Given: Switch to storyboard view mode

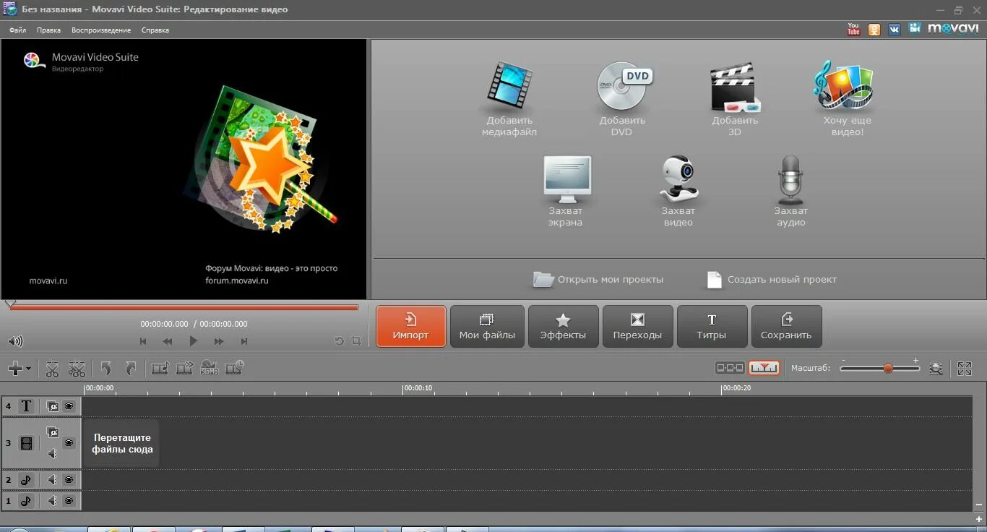Looking at the screenshot, I should coord(730,368).
